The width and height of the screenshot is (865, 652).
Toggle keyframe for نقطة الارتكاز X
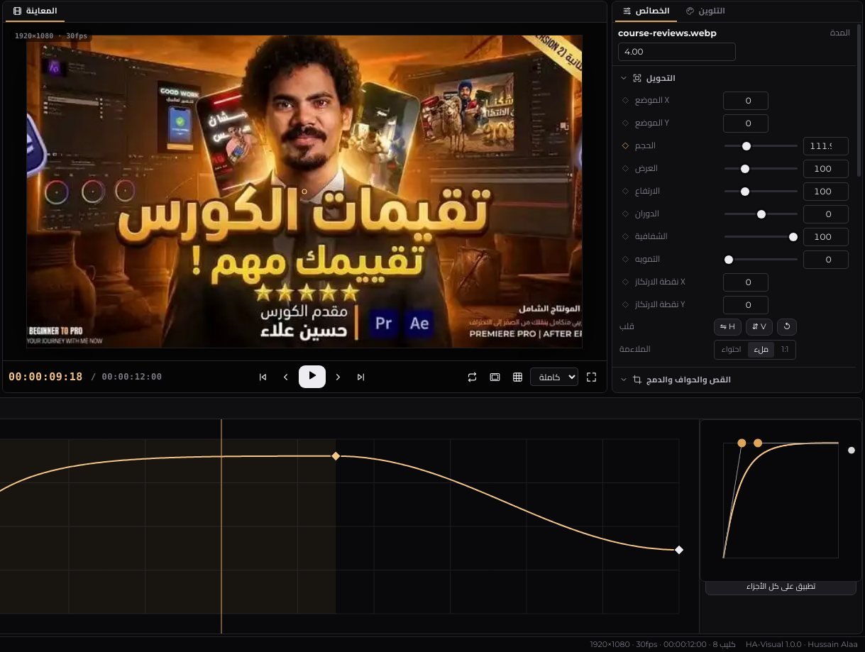625,282
